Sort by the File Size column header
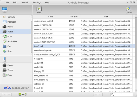 click(x=74, y=17)
